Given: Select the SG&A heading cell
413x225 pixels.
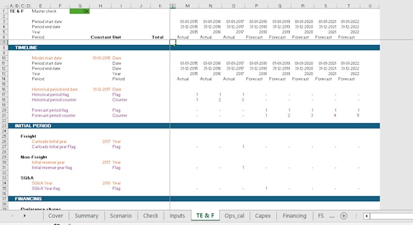Looking at the screenshot, I should click(x=27, y=178).
